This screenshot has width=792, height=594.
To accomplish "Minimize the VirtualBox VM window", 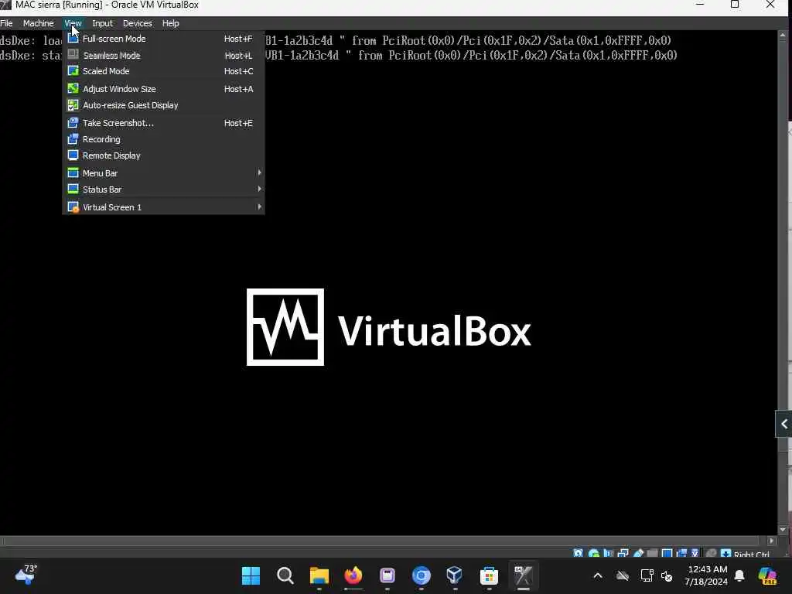I will click(x=700, y=5).
